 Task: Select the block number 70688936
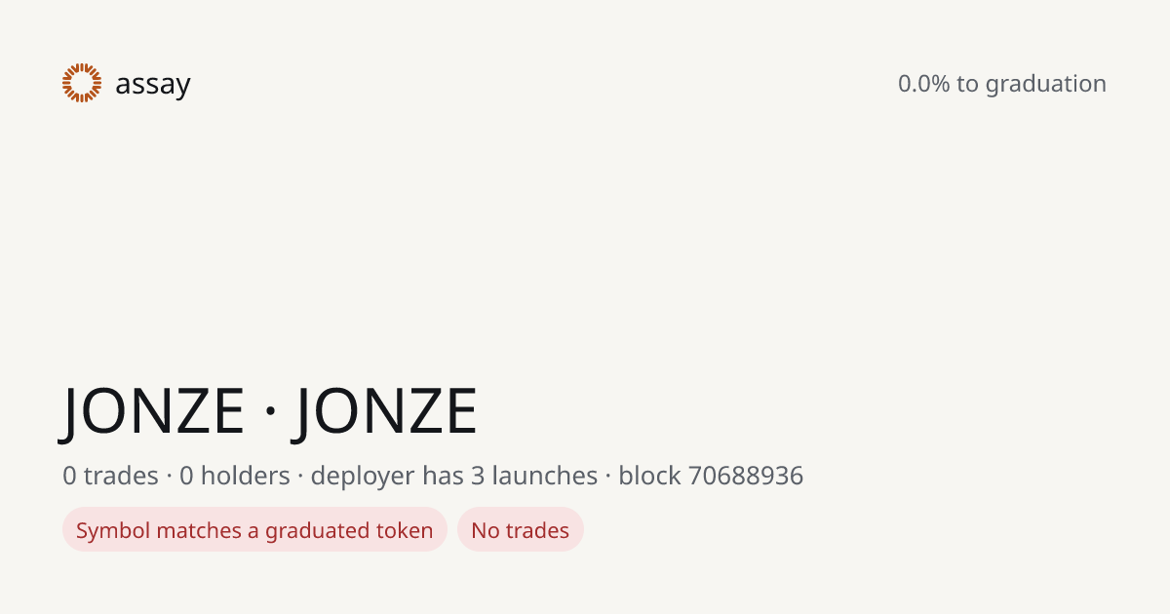746,476
